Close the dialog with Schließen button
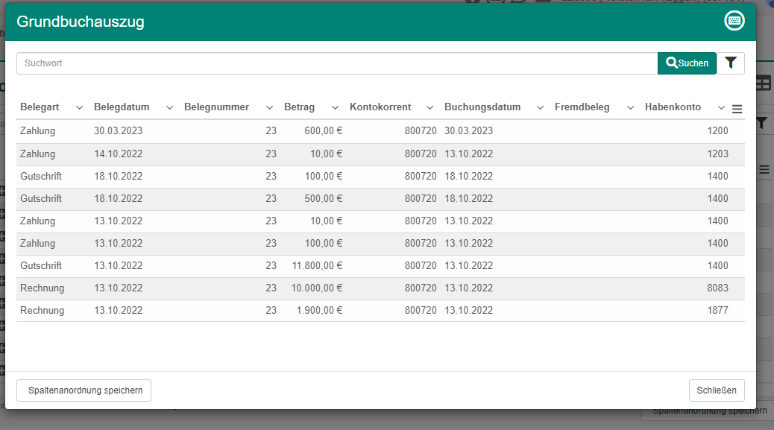The width and height of the screenshot is (774, 430). point(716,391)
